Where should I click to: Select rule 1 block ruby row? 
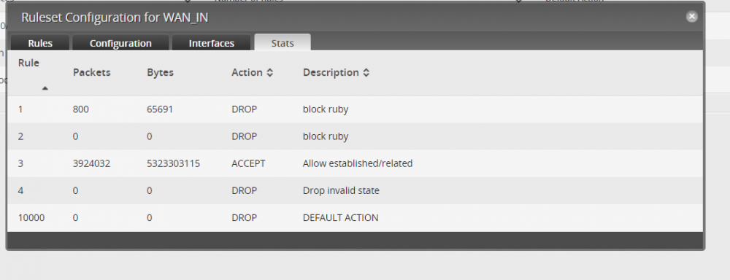(355, 109)
